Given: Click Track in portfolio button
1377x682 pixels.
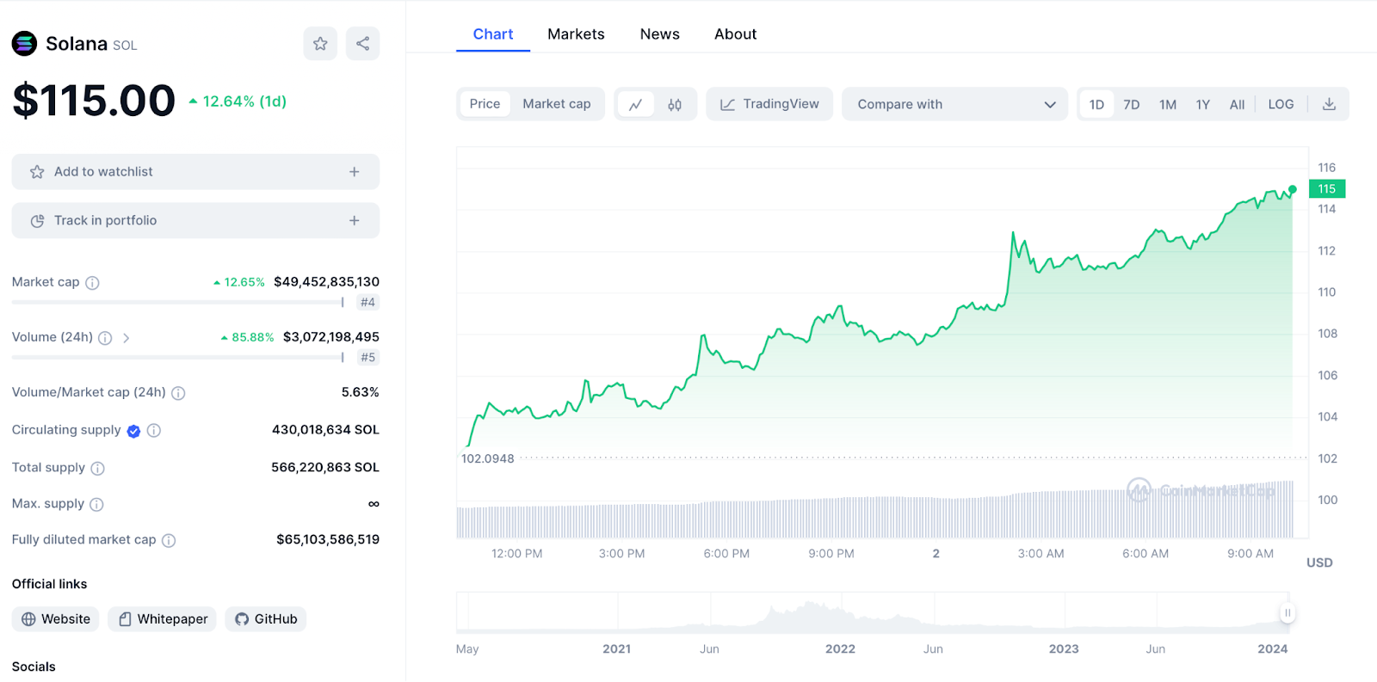Looking at the screenshot, I should (x=195, y=221).
